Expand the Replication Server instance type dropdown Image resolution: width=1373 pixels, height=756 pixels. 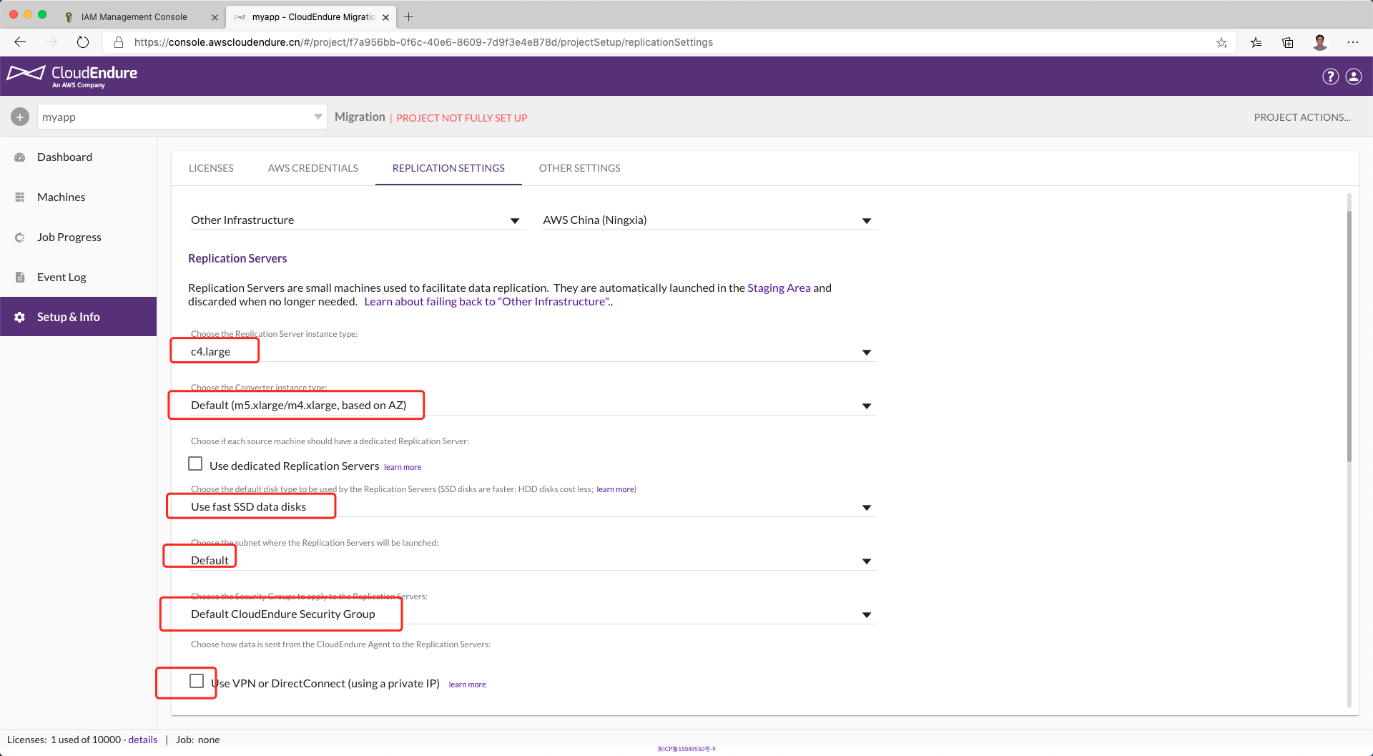[866, 352]
